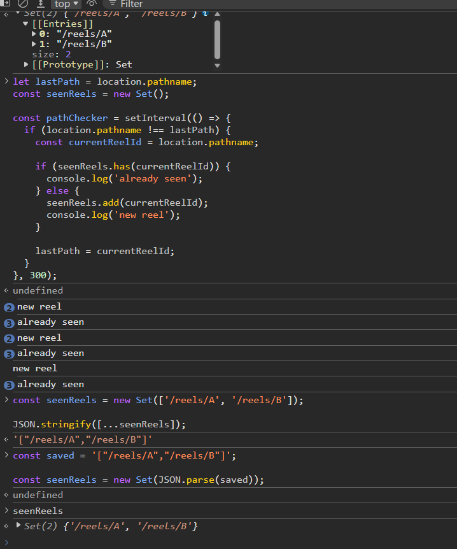Expand entry 1: "/reels/B"
This screenshot has width=457, height=549.
pos(34,44)
